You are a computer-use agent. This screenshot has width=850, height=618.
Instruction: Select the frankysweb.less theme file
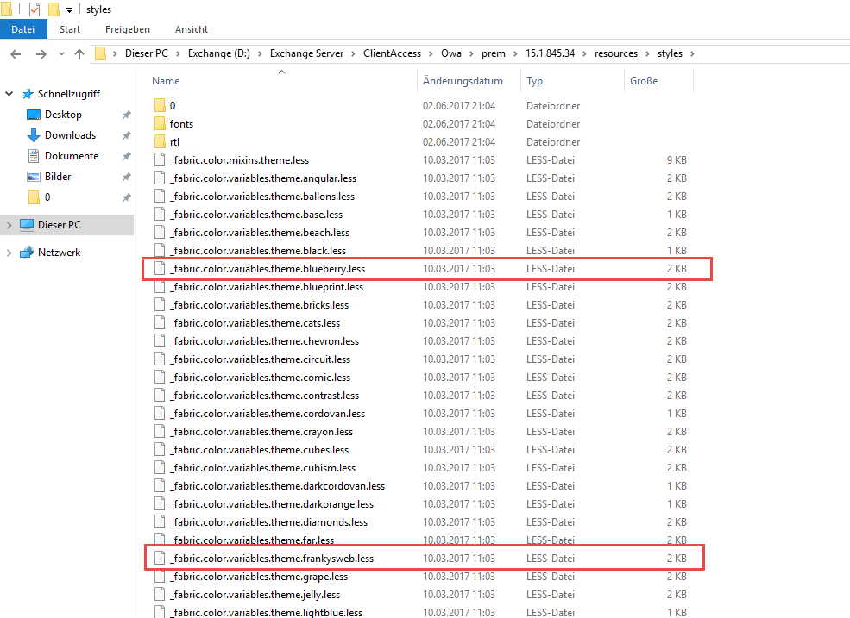click(x=271, y=559)
